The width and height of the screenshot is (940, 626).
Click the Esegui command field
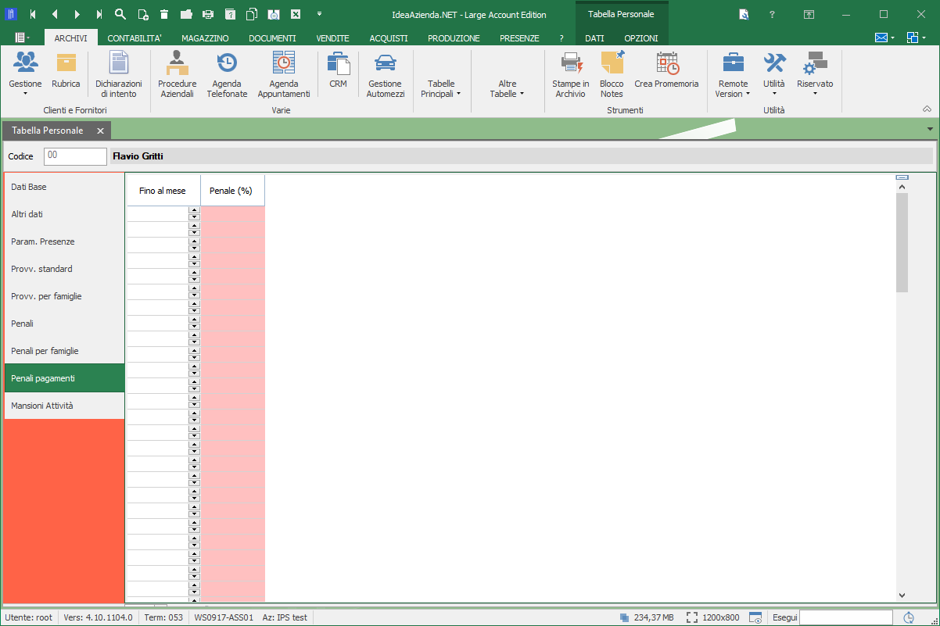click(x=845, y=617)
